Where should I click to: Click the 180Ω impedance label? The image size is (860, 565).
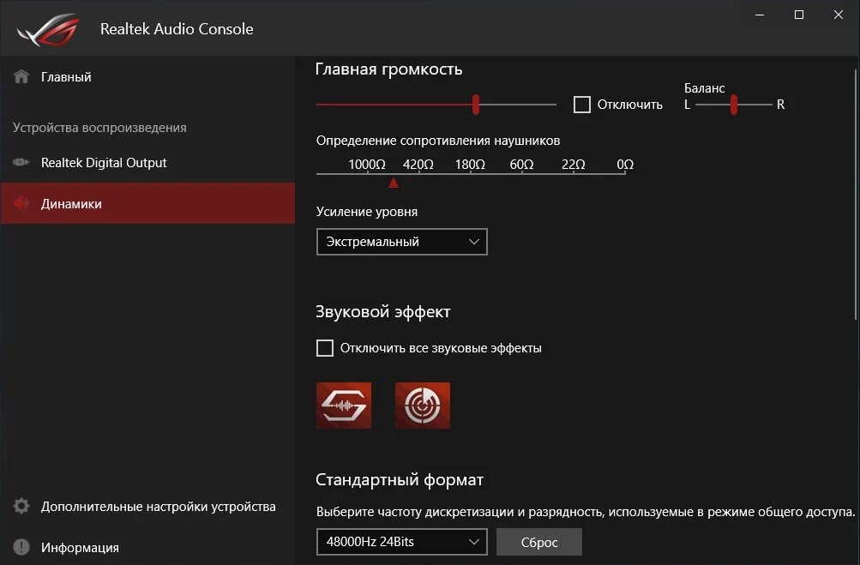click(470, 164)
